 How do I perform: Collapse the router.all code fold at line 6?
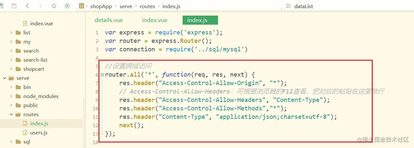click(x=102, y=75)
